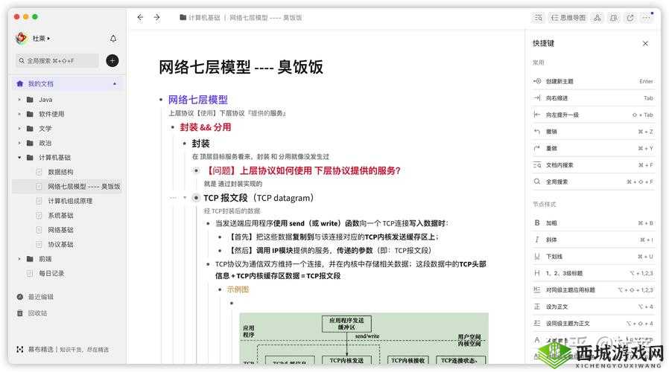The height and width of the screenshot is (372, 669).
Task: Click the document title 网络七层模型 ---- 臭饭饭
Action: click(x=241, y=67)
